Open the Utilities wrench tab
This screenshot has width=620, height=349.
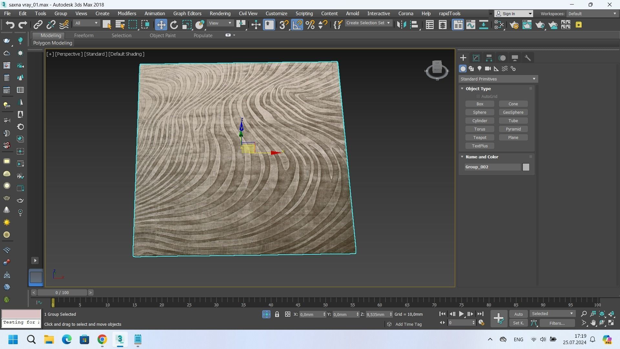[528, 58]
